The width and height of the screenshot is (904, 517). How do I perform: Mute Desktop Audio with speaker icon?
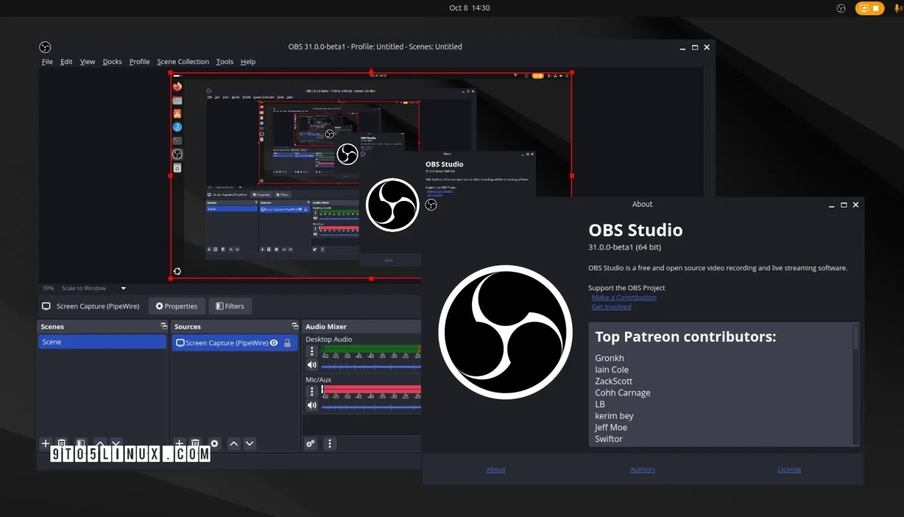pos(312,365)
